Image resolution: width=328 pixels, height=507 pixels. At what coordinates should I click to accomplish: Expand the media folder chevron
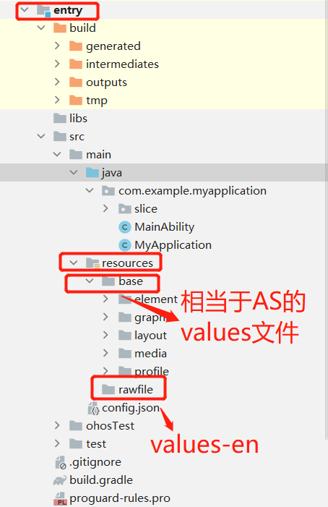105,353
